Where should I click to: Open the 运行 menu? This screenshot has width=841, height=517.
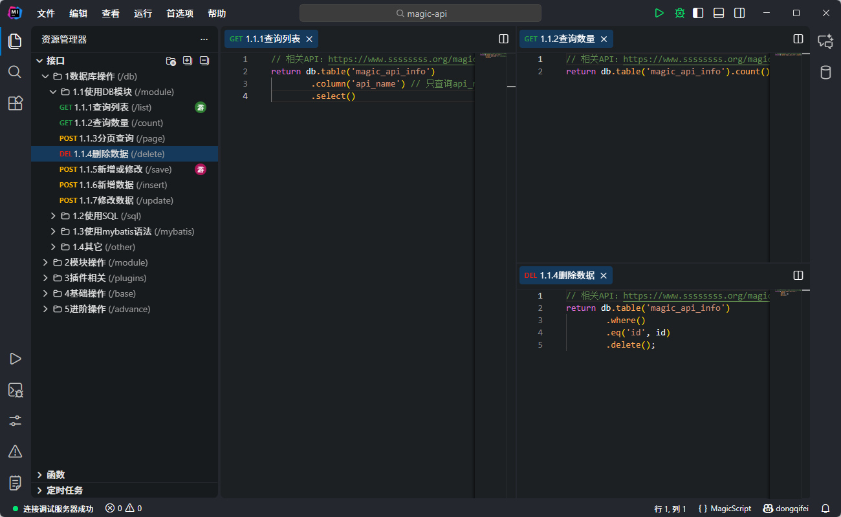tap(143, 14)
